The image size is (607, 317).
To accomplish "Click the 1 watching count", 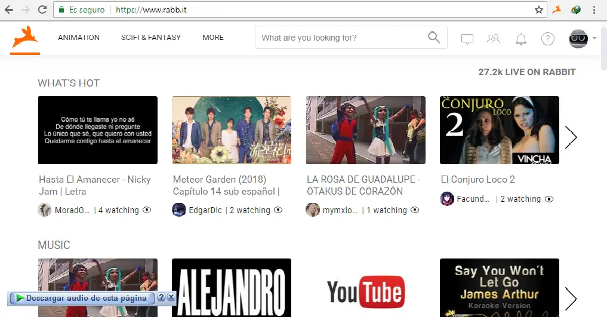I will tap(387, 210).
